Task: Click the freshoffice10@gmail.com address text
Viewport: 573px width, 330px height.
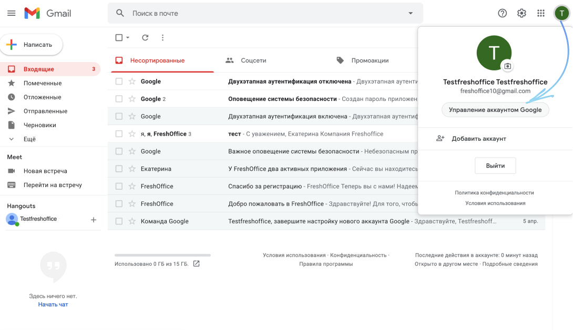Action: tap(495, 91)
